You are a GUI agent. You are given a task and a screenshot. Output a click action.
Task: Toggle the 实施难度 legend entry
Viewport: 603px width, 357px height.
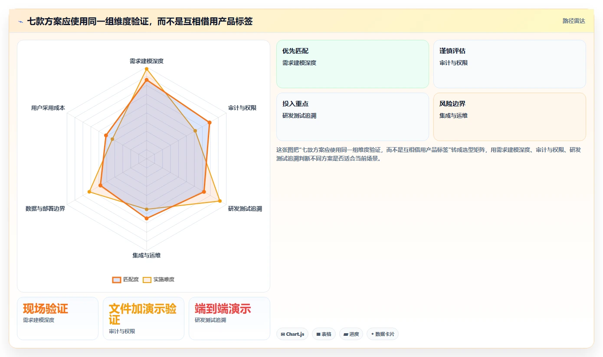pyautogui.click(x=158, y=280)
